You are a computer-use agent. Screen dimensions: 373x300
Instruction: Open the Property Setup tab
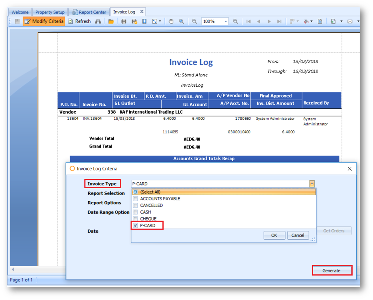click(x=50, y=12)
